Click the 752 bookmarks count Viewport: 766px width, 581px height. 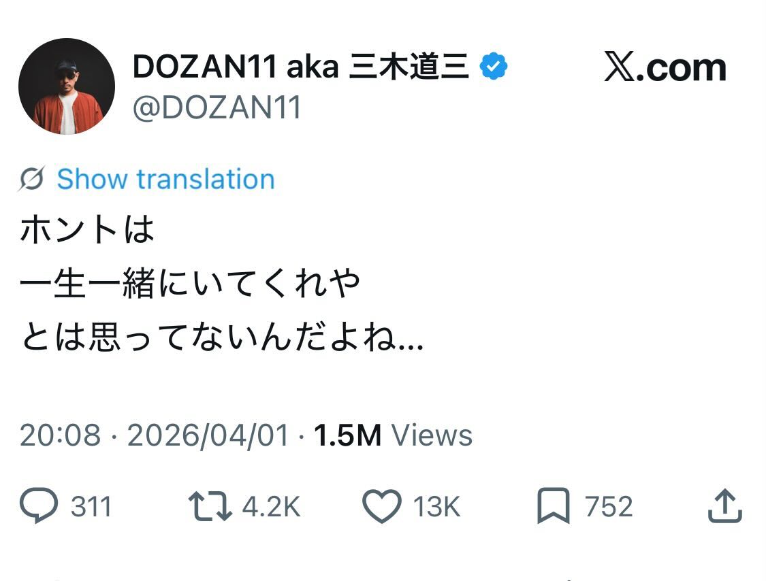[x=608, y=507]
